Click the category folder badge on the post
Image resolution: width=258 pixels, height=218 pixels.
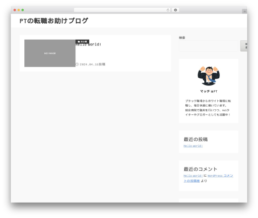pyautogui.click(x=82, y=42)
